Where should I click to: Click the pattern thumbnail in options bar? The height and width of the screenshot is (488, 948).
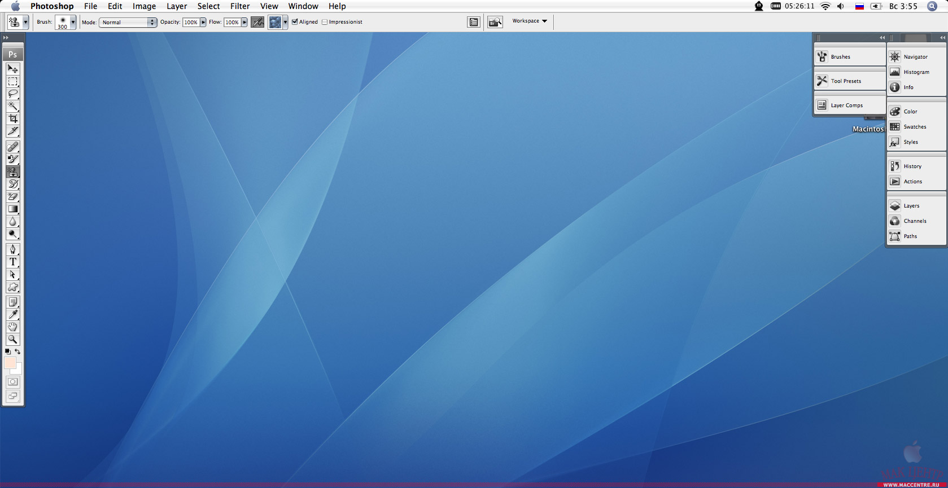(275, 22)
